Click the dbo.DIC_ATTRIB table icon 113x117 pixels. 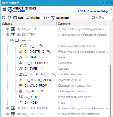[x=13, y=29]
